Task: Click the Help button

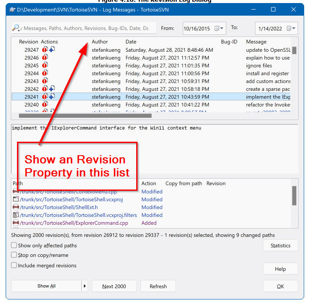Action: [x=280, y=269]
